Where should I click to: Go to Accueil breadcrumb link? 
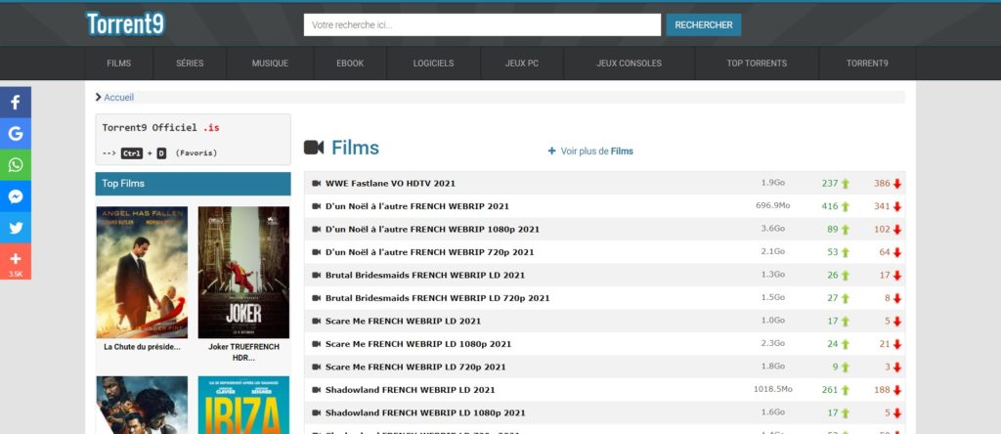click(118, 98)
